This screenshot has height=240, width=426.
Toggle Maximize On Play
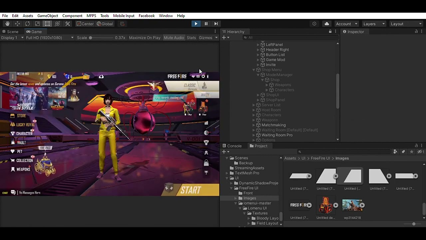tap(144, 38)
